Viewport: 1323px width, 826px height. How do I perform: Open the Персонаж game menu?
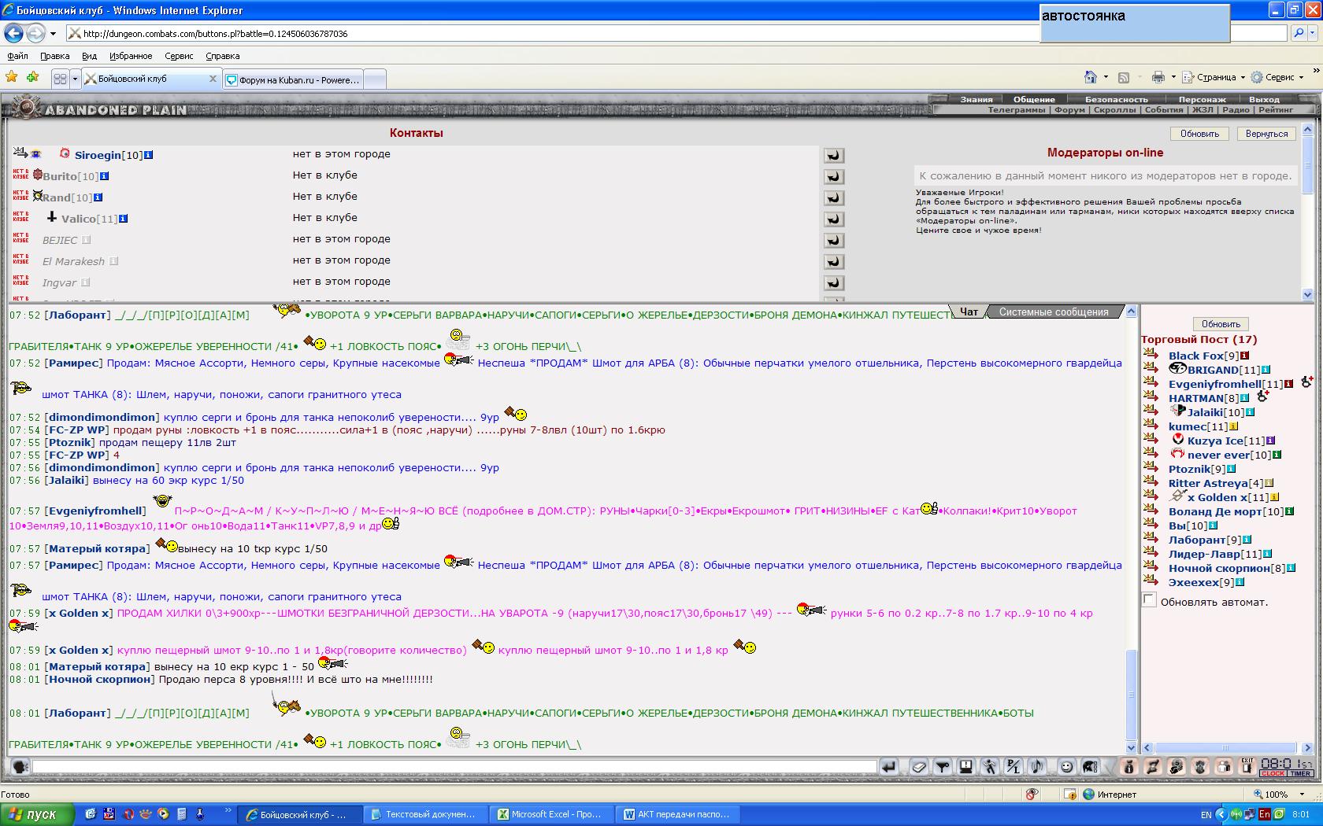point(1202,99)
